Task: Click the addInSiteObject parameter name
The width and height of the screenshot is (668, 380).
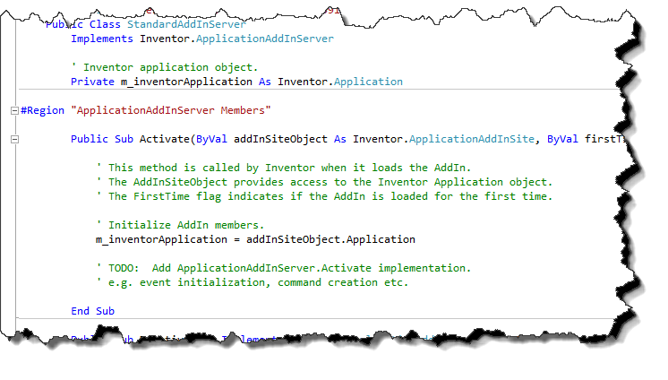Action: pos(280,139)
